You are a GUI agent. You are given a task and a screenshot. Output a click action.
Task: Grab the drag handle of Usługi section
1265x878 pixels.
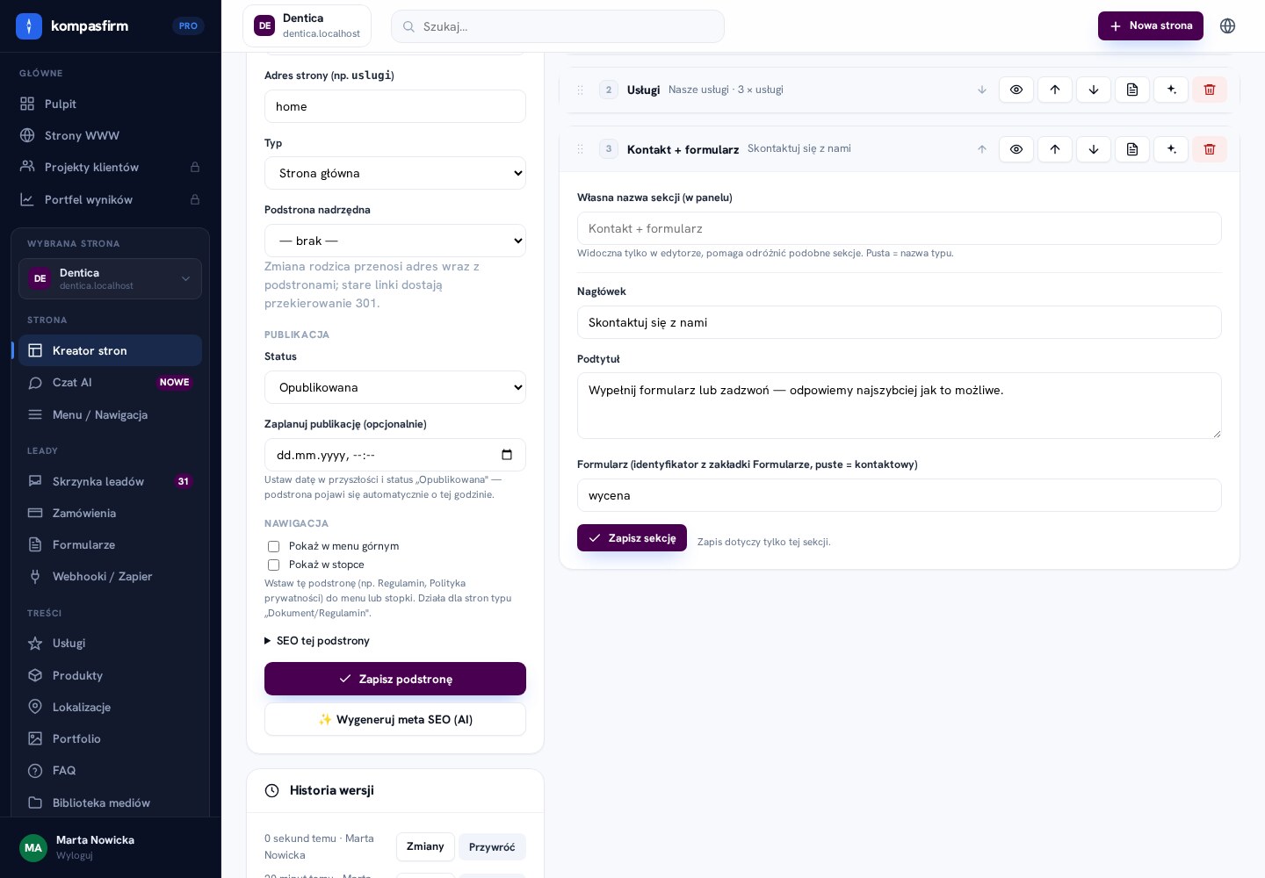(580, 90)
